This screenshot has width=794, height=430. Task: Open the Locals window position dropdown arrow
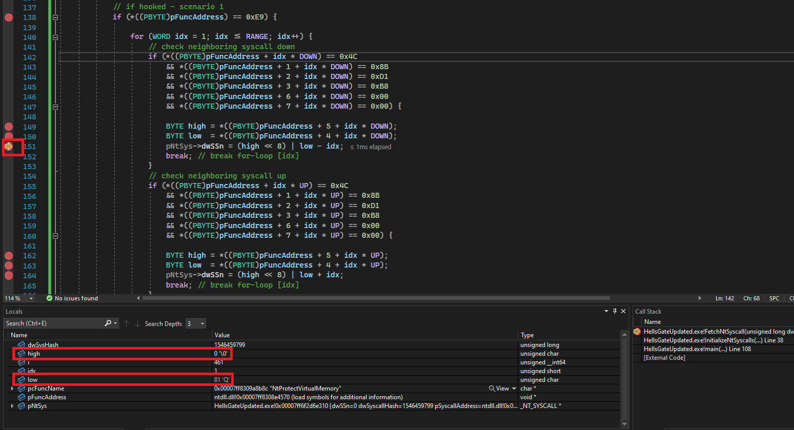pos(606,311)
